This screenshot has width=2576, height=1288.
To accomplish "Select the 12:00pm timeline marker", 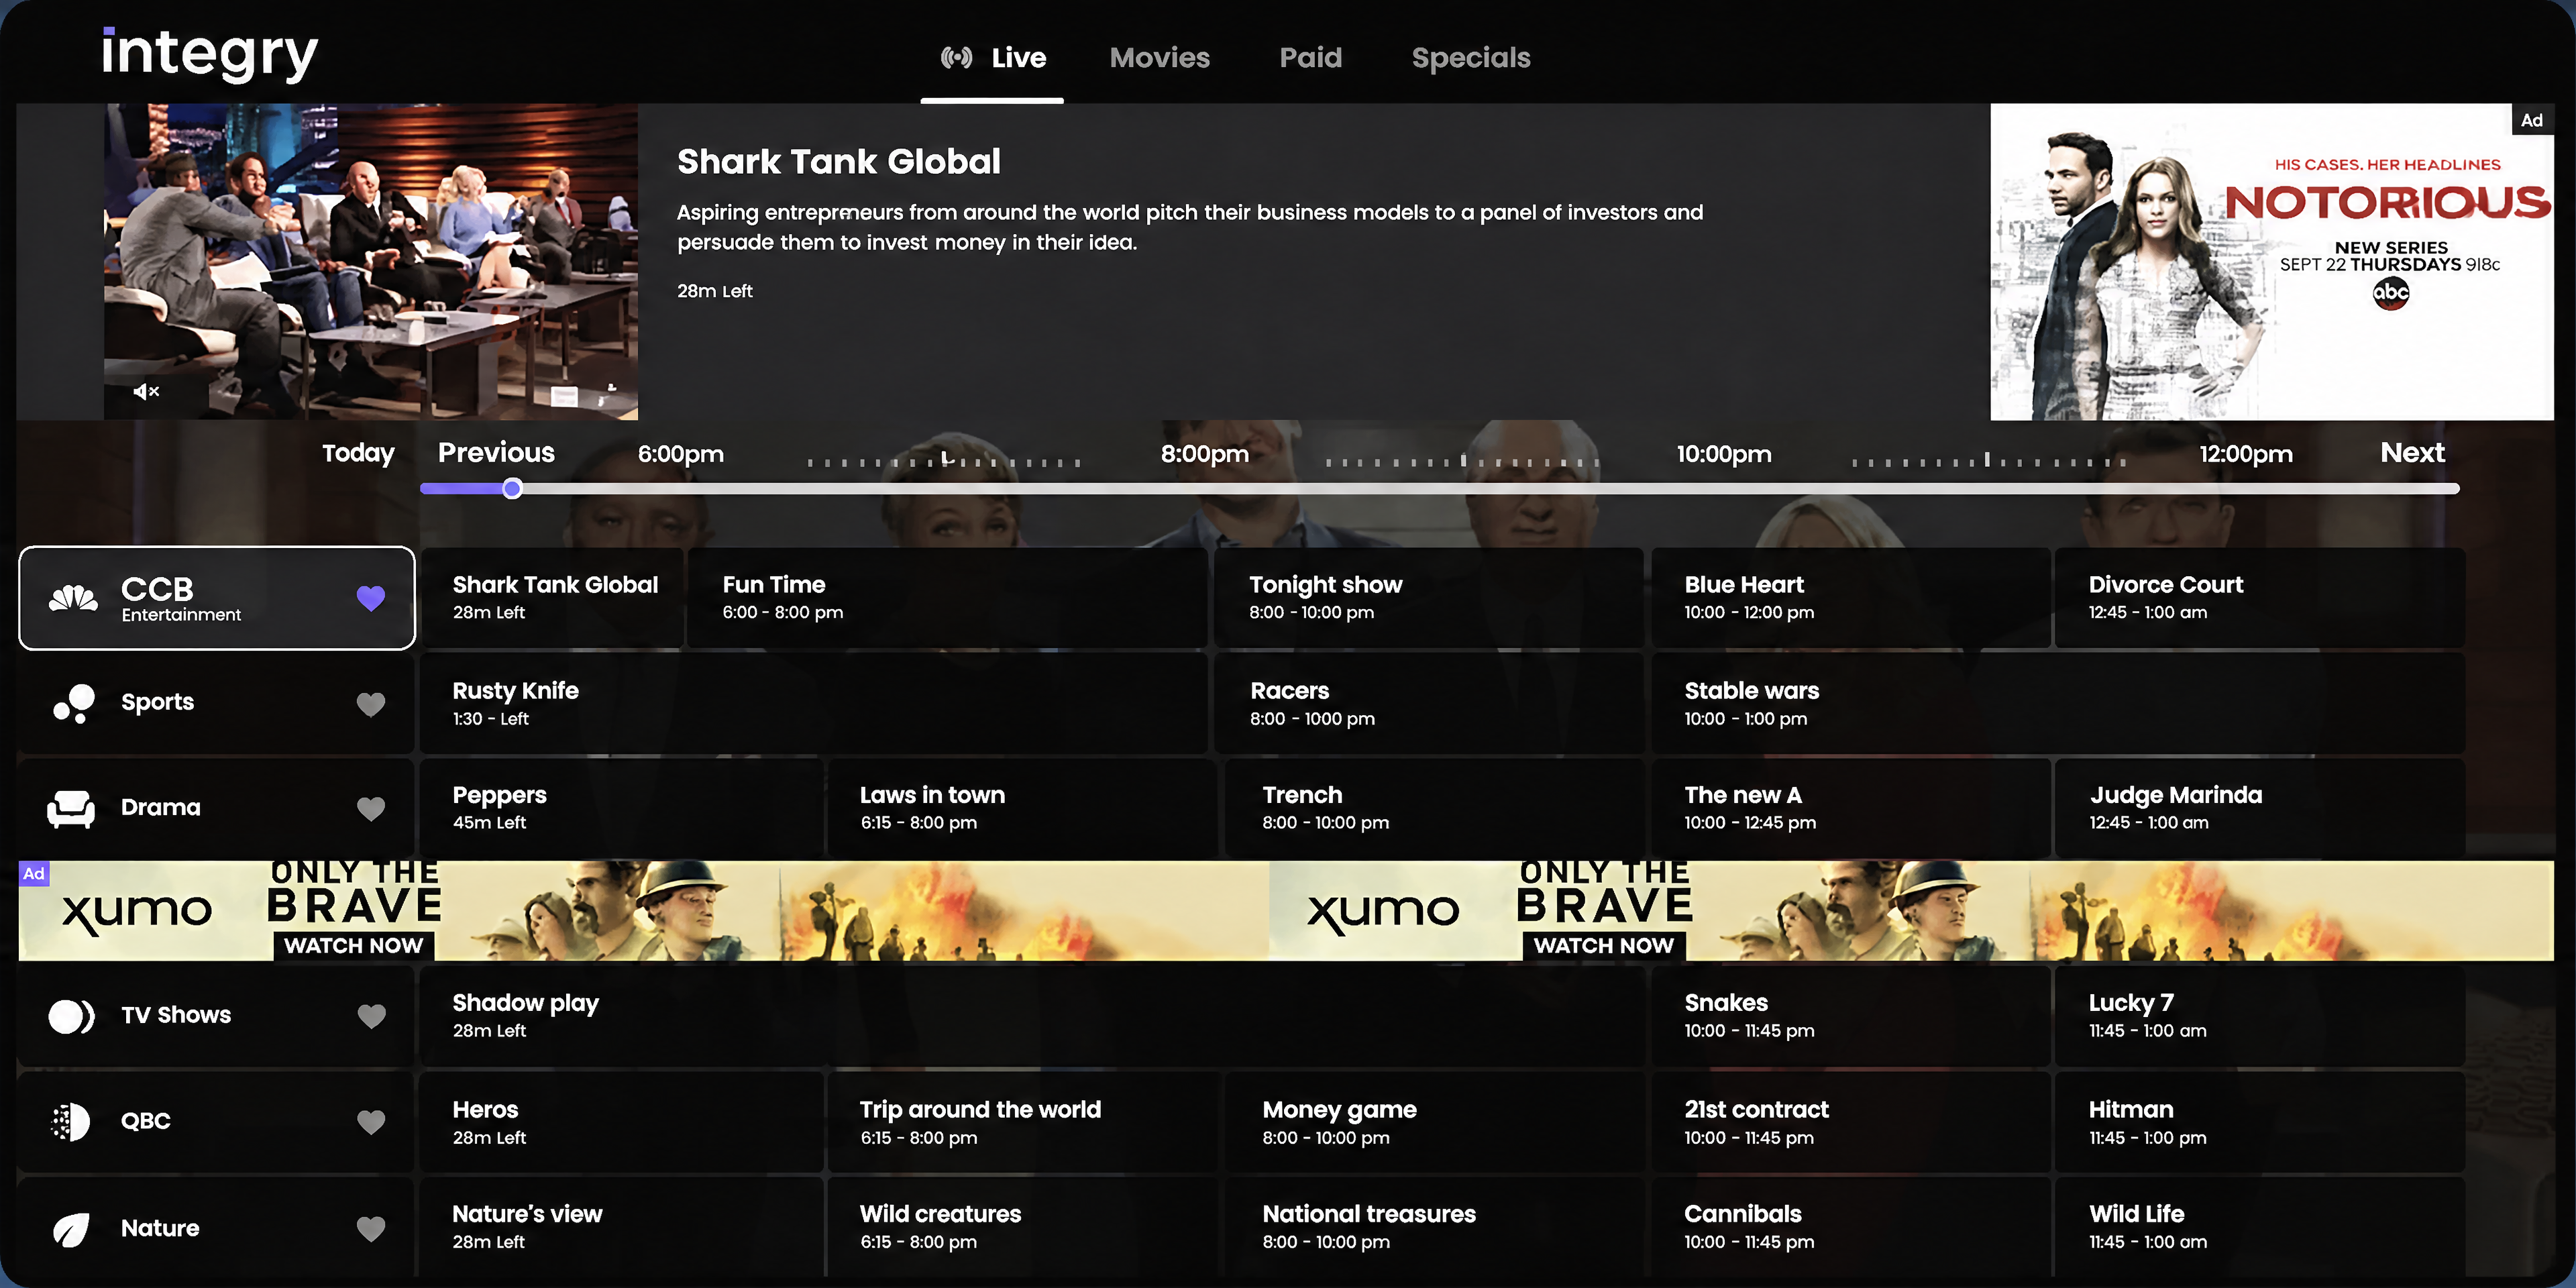I will (2246, 454).
